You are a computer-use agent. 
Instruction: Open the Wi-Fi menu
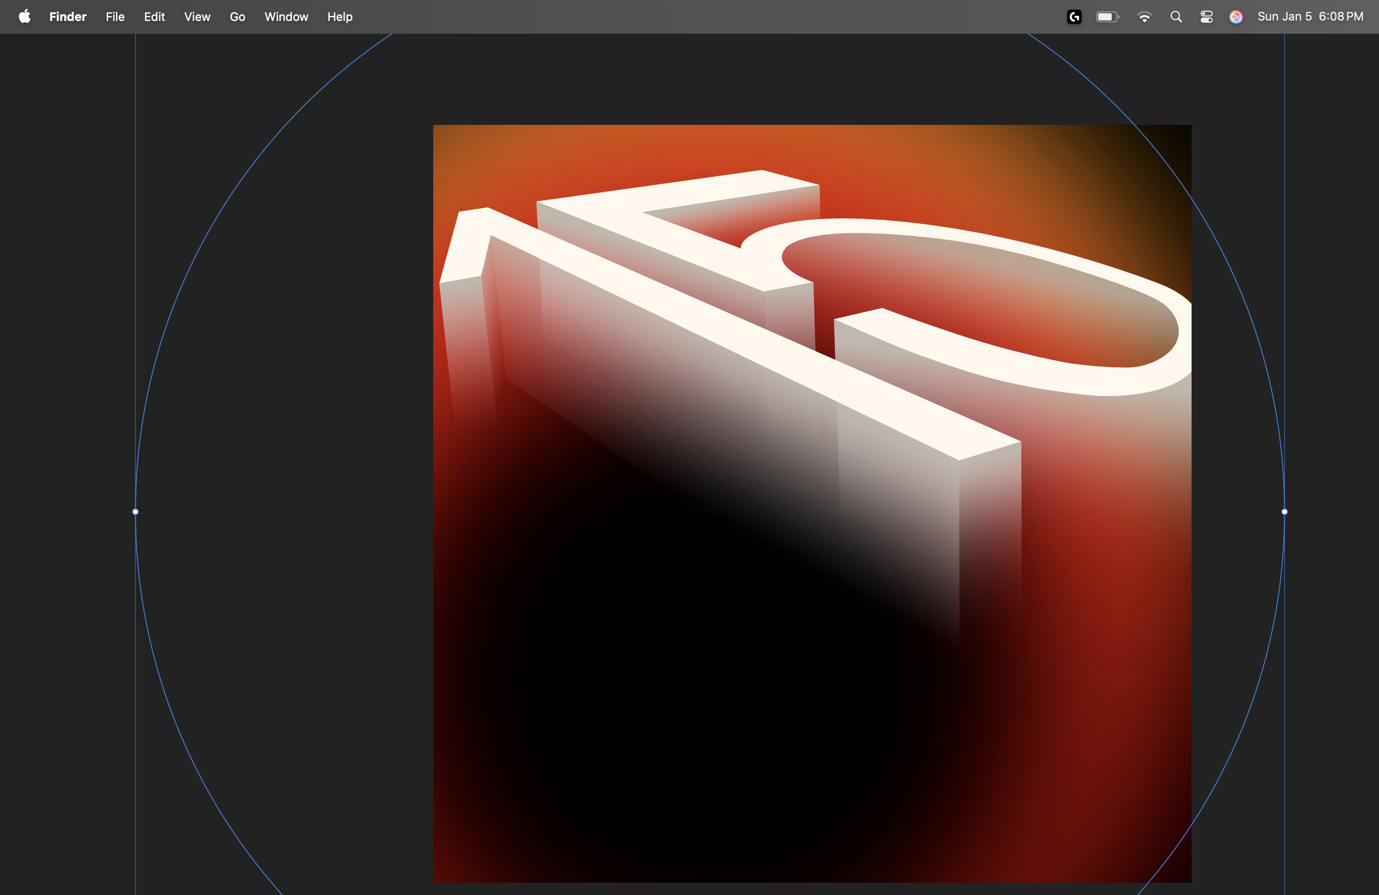(1144, 17)
